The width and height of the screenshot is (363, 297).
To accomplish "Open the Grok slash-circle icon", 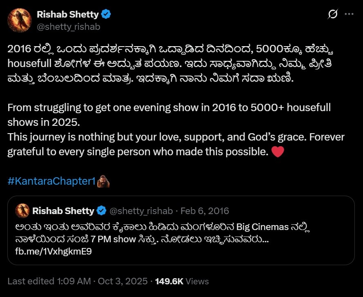I will pyautogui.click(x=333, y=14).
